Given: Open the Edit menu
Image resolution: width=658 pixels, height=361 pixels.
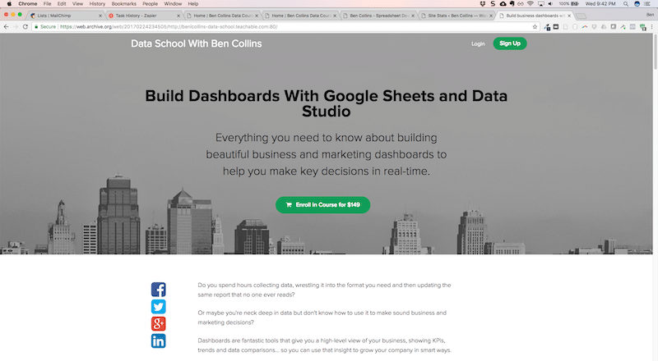Looking at the screenshot, I should tap(62, 3).
